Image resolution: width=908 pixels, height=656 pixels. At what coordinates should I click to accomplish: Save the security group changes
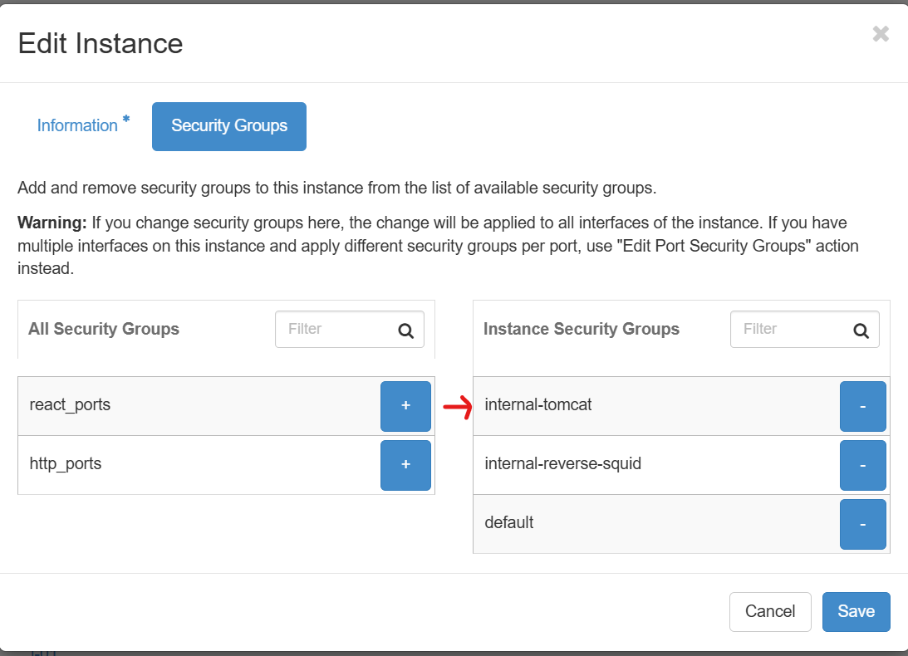pyautogui.click(x=856, y=611)
